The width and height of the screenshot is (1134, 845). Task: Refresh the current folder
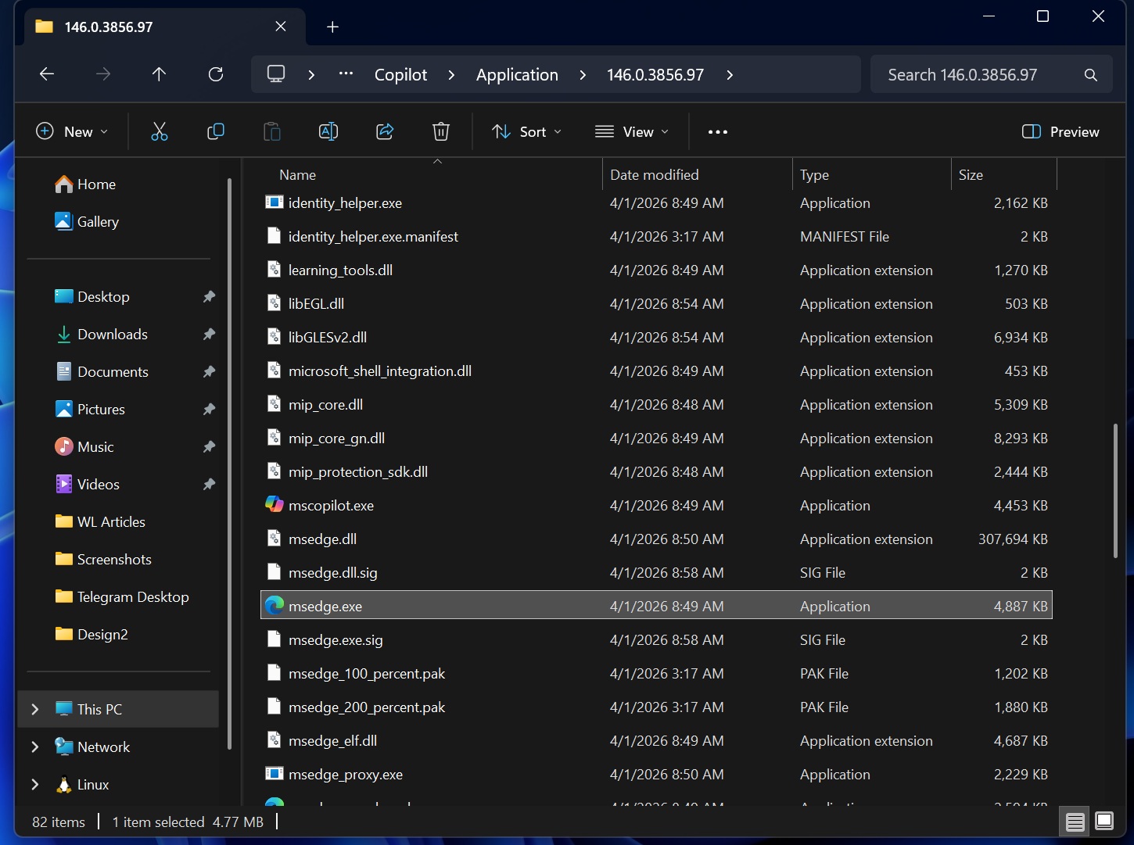(x=216, y=74)
